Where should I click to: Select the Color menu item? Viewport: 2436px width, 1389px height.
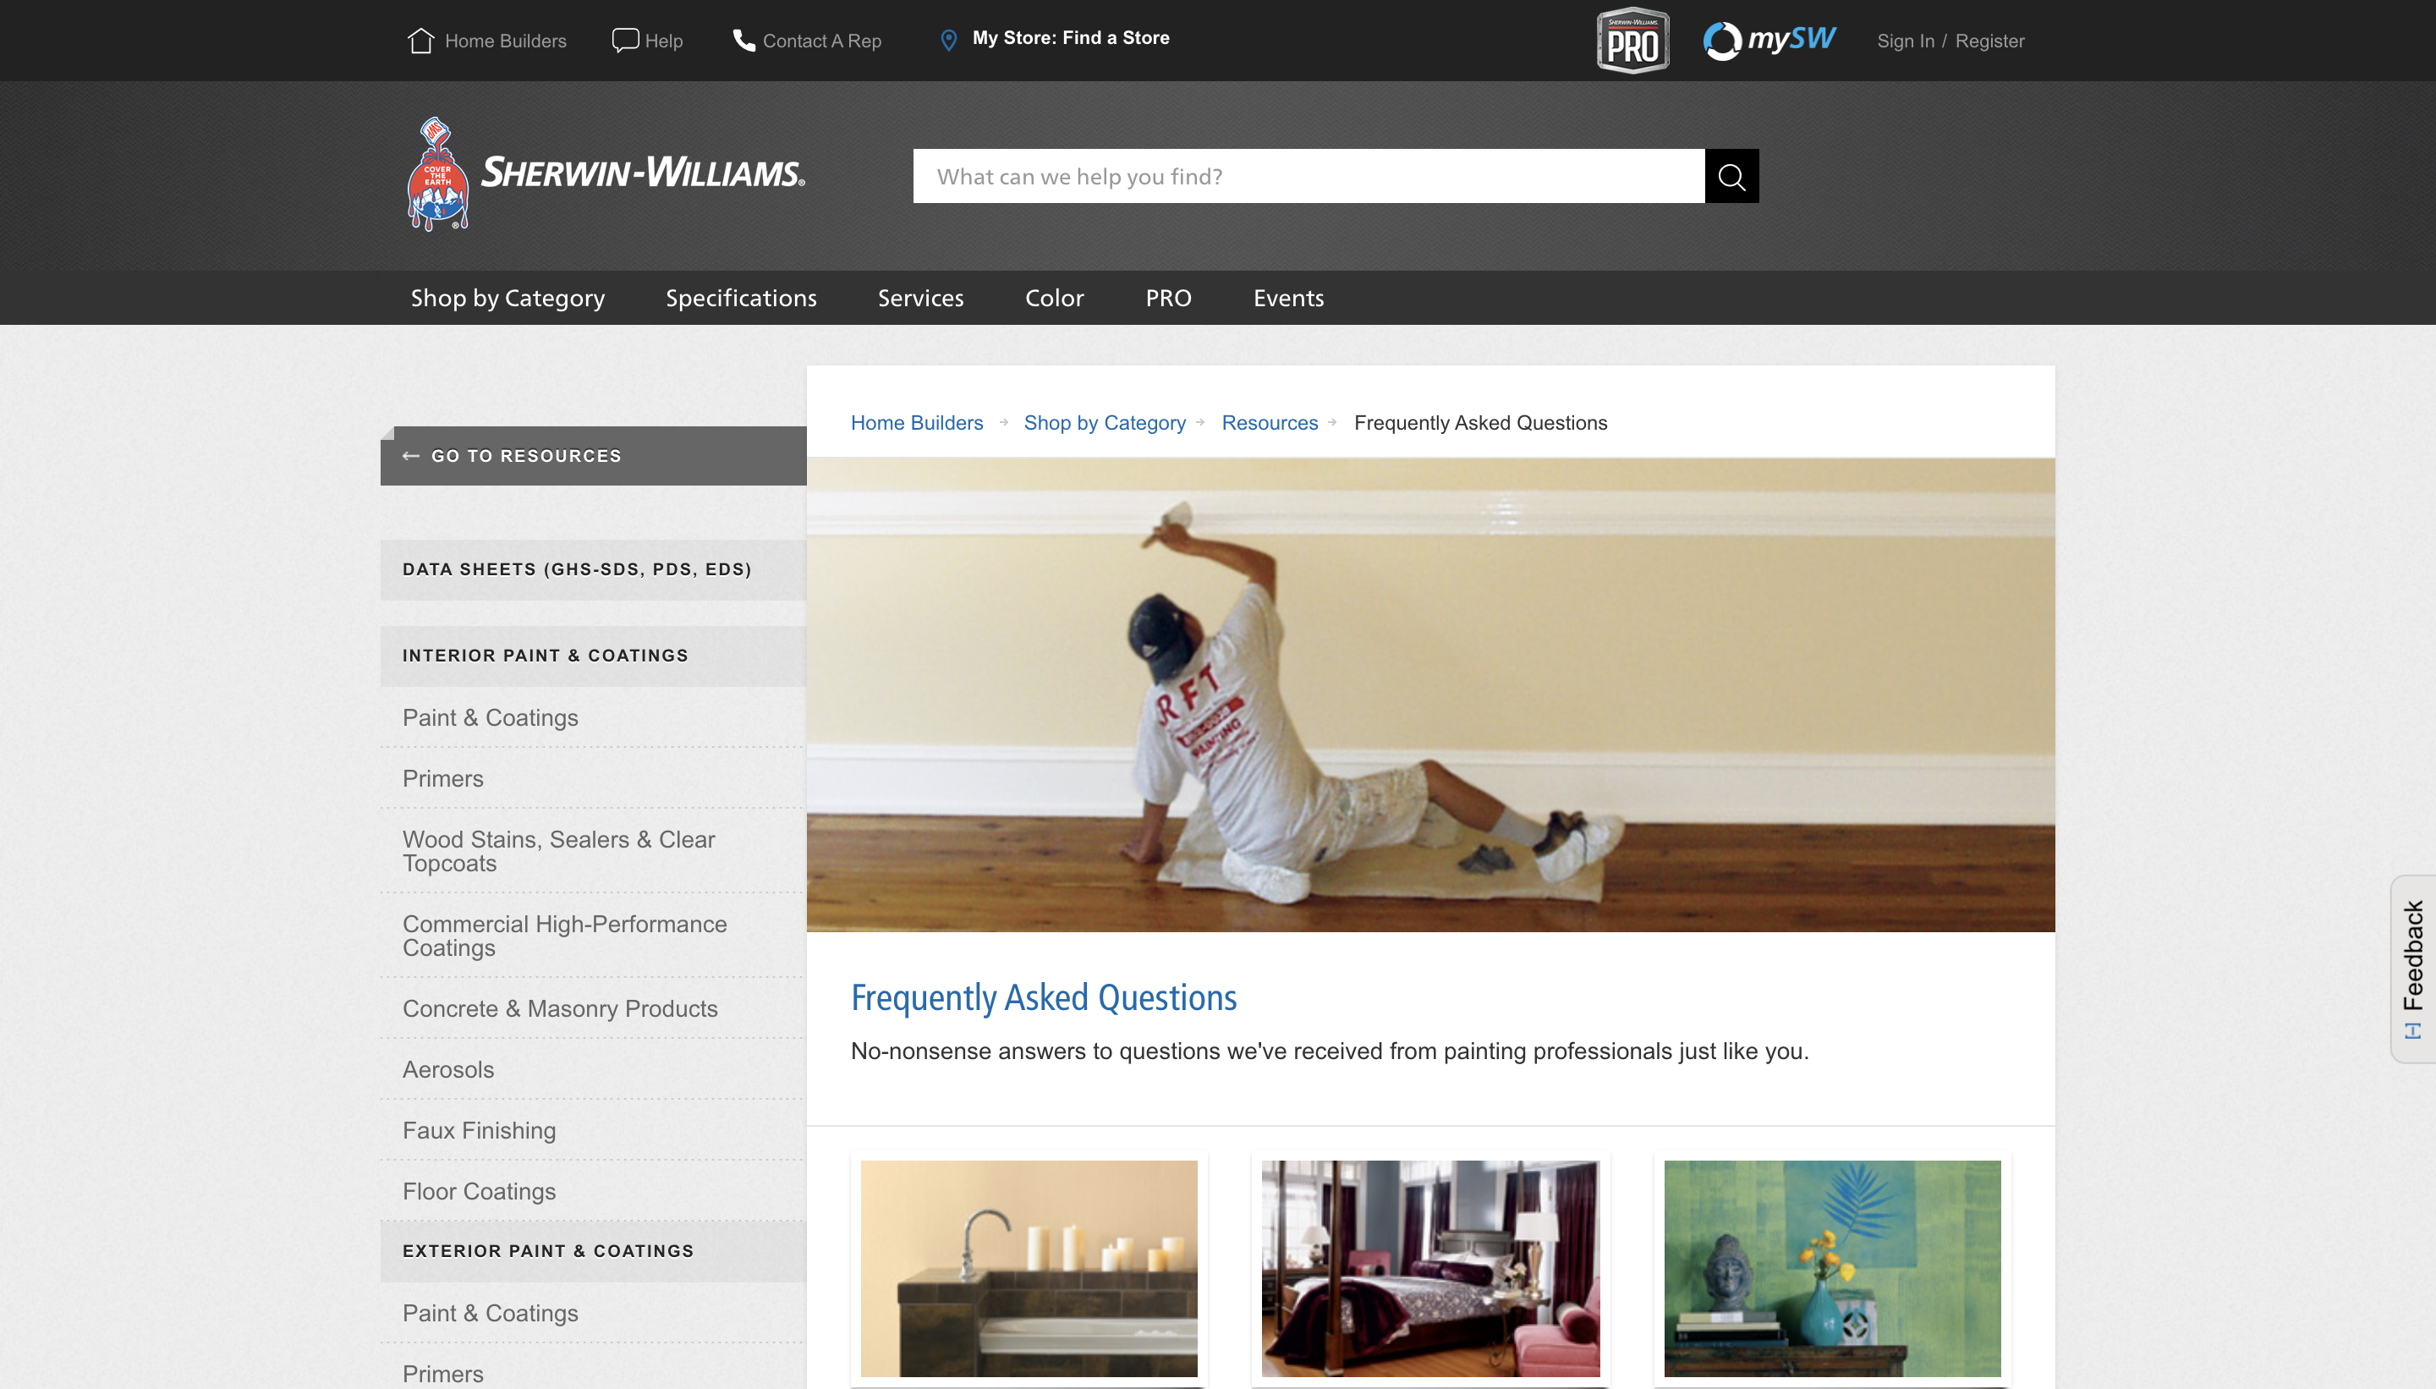pos(1053,298)
